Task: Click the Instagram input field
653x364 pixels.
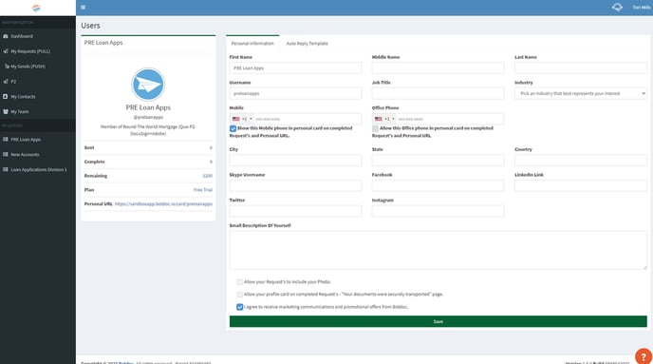Action: 438,211
